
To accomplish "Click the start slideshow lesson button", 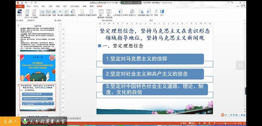I will coord(27,13).
